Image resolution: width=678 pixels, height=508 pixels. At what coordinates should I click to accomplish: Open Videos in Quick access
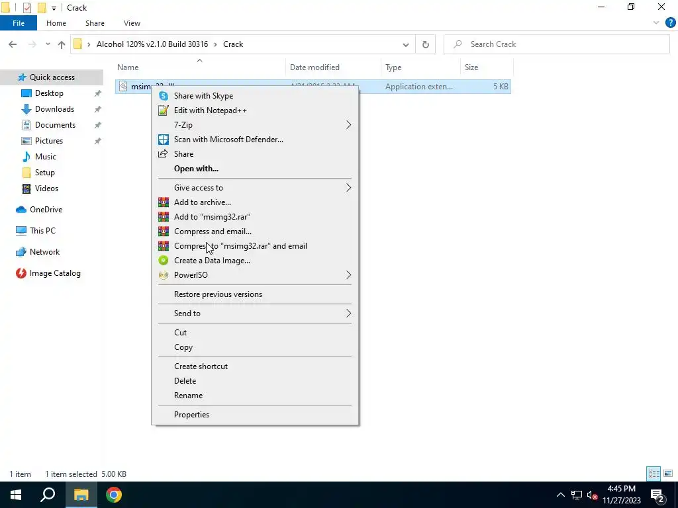click(x=46, y=189)
